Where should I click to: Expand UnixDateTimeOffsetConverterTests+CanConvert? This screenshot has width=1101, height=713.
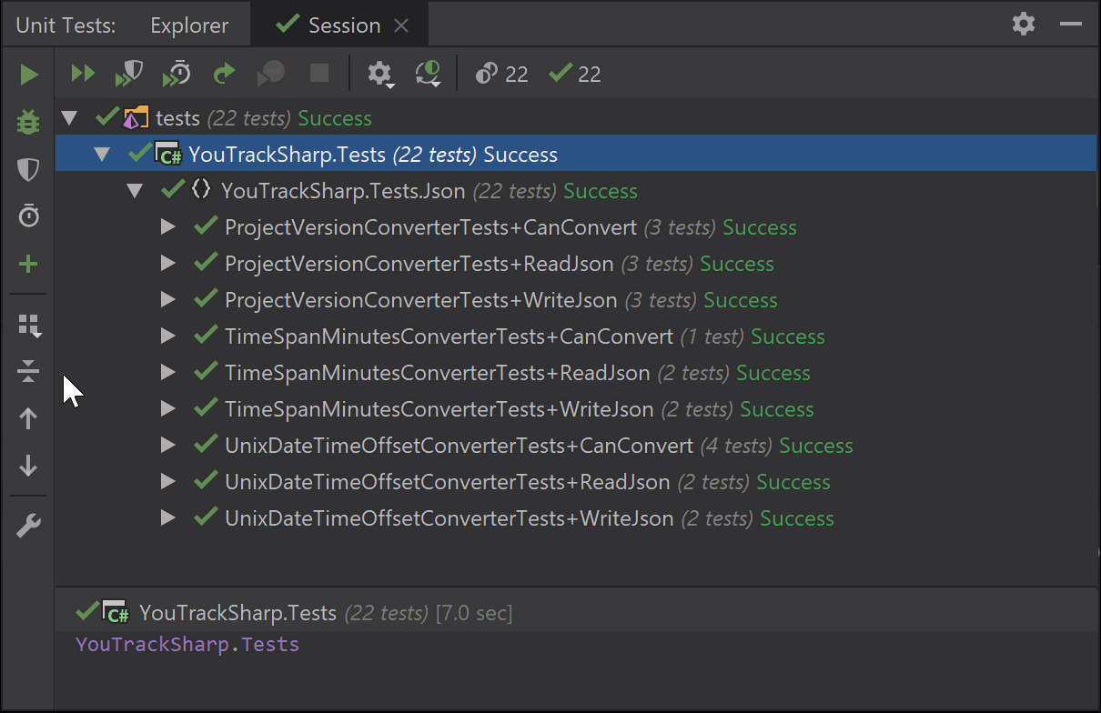pos(167,446)
